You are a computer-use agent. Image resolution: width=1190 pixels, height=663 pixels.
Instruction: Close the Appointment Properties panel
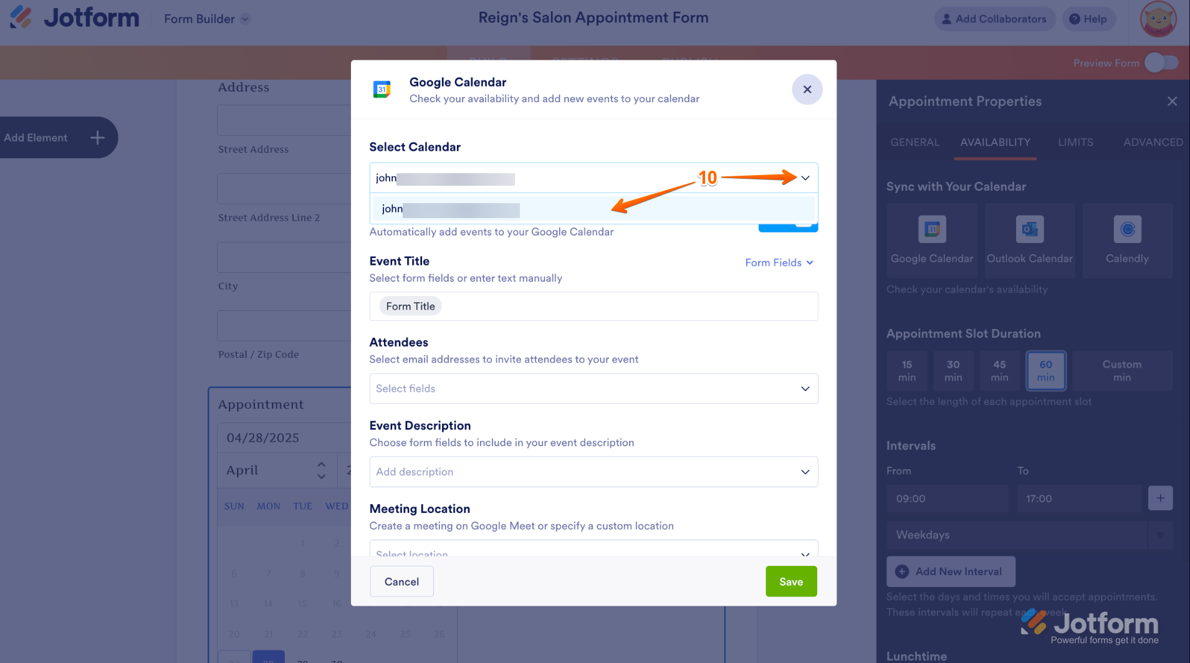pos(1172,101)
